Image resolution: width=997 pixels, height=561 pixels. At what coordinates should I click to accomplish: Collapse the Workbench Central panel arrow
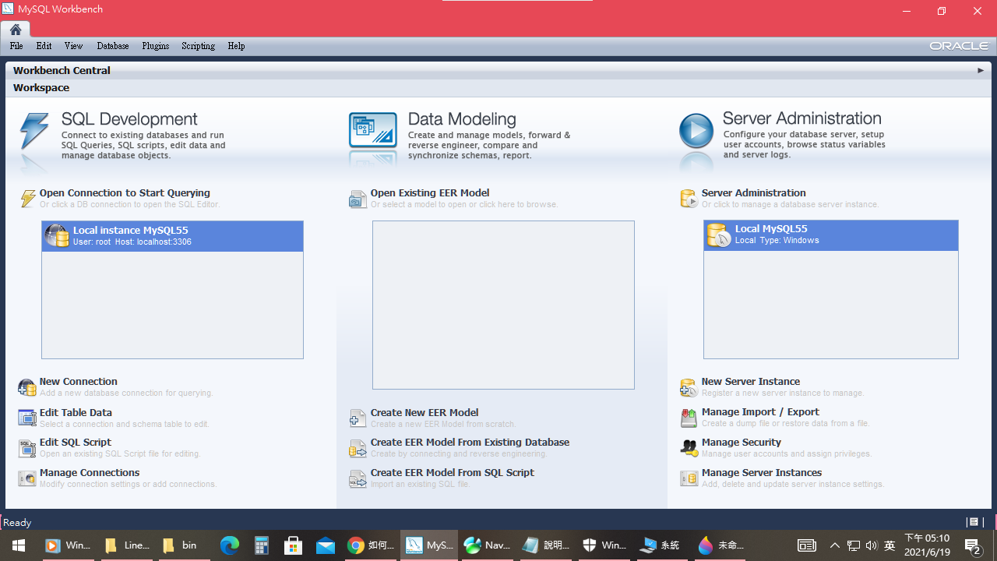[981, 70]
